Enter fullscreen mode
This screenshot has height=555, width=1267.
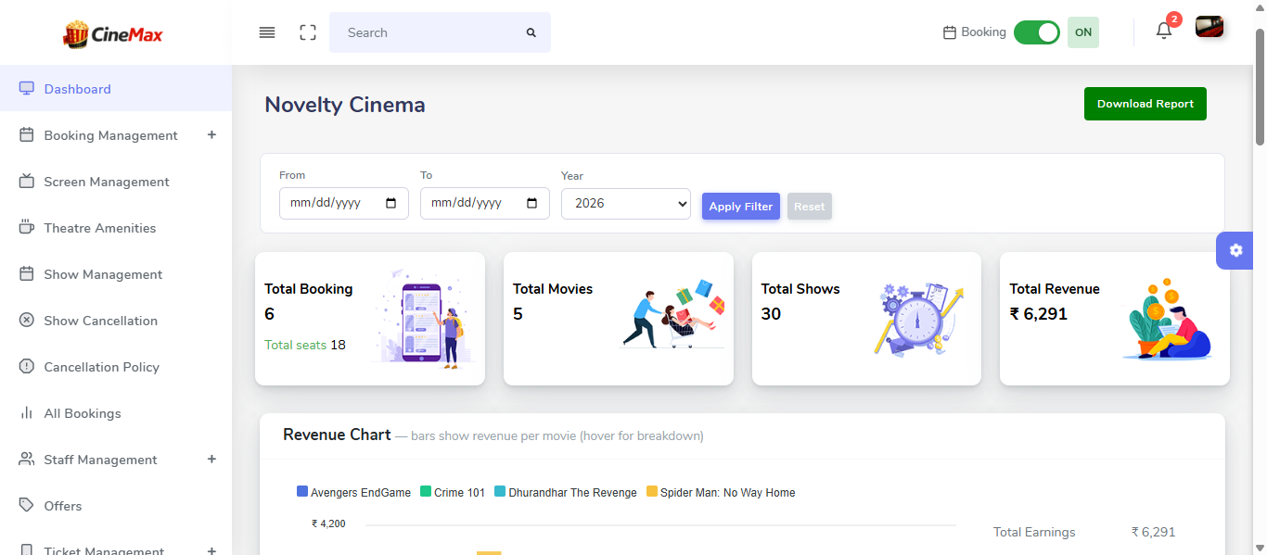pyautogui.click(x=307, y=32)
